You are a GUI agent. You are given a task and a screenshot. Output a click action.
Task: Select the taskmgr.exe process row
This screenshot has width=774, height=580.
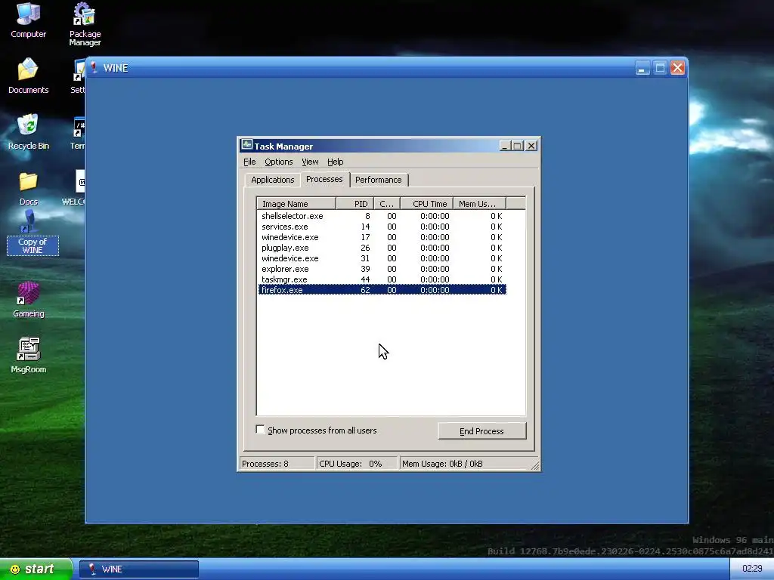(382, 279)
